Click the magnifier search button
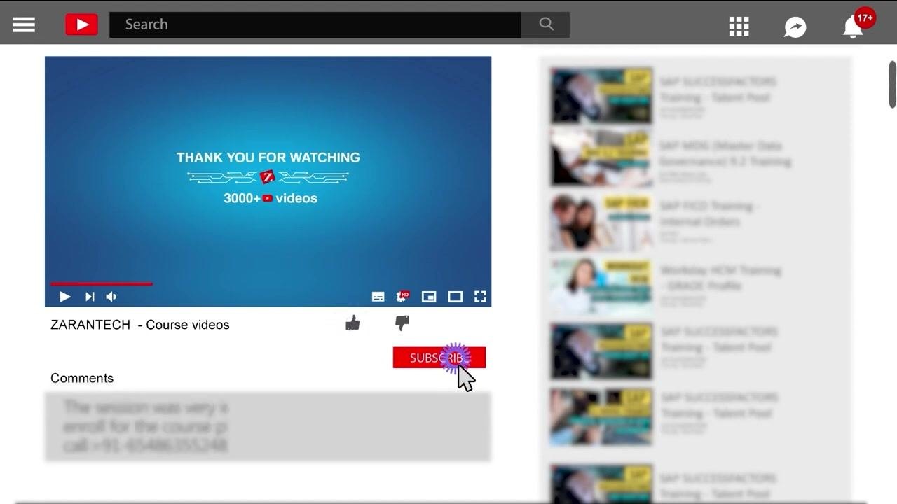The image size is (897, 504). pos(546,24)
